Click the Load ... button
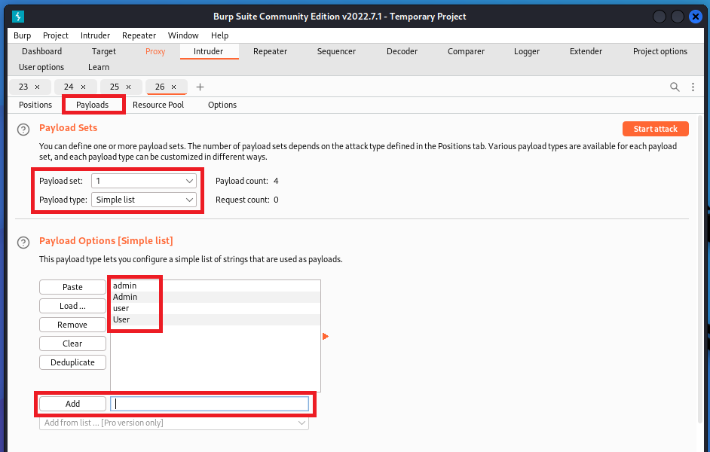The width and height of the screenshot is (710, 452). (x=72, y=306)
